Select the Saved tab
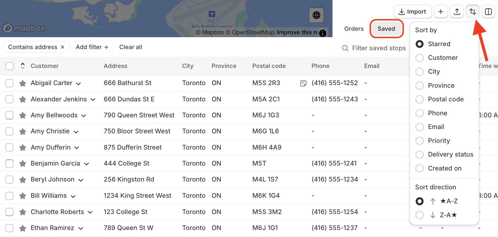The height and width of the screenshot is (237, 498). [x=386, y=29]
